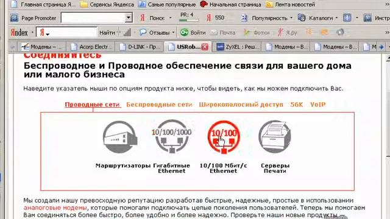Open Отзывы speech bubble button
390x219 pixels.
(154, 32)
